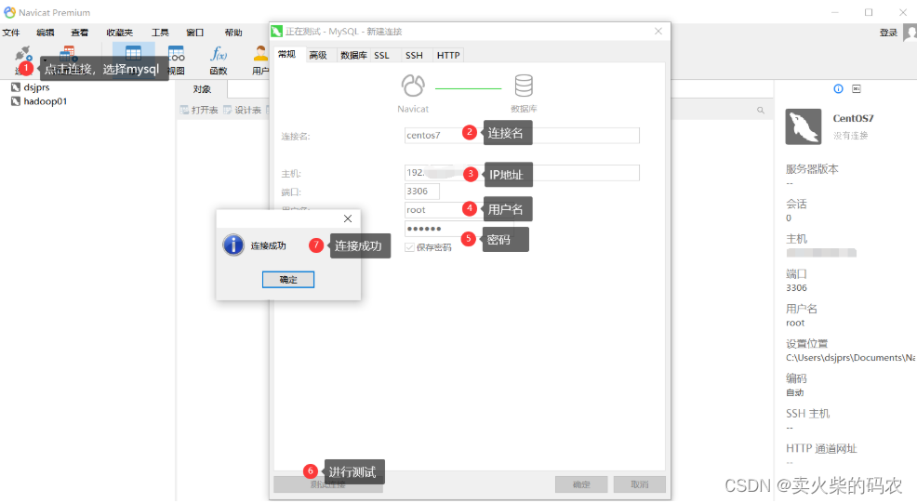The height and width of the screenshot is (503, 917).
Task: Click 取消 in the new connection dialog
Action: pos(640,484)
